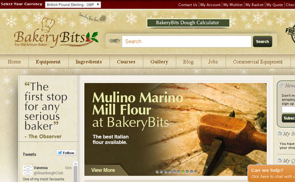
Task: Click inside the Search input field
Action: 187,41
